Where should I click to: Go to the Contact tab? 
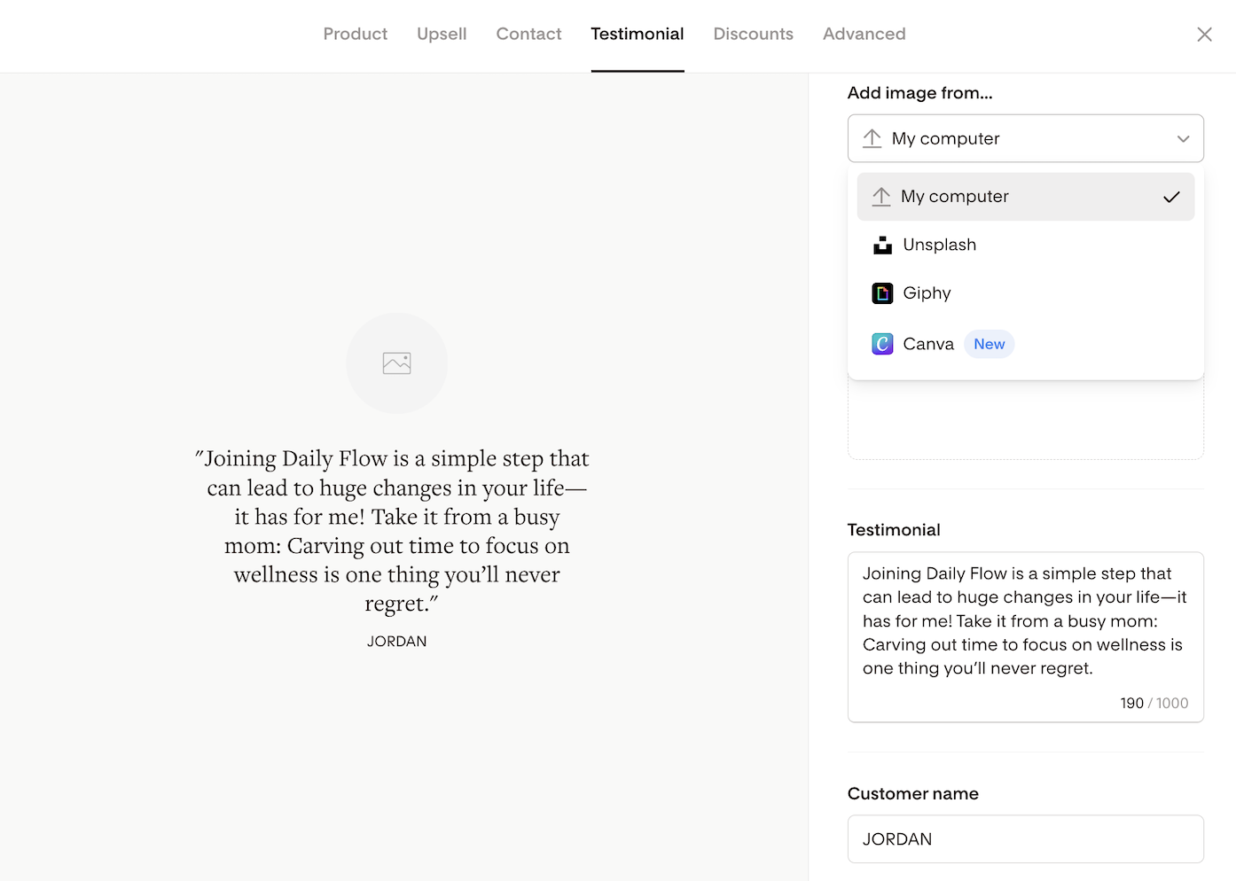tap(528, 35)
